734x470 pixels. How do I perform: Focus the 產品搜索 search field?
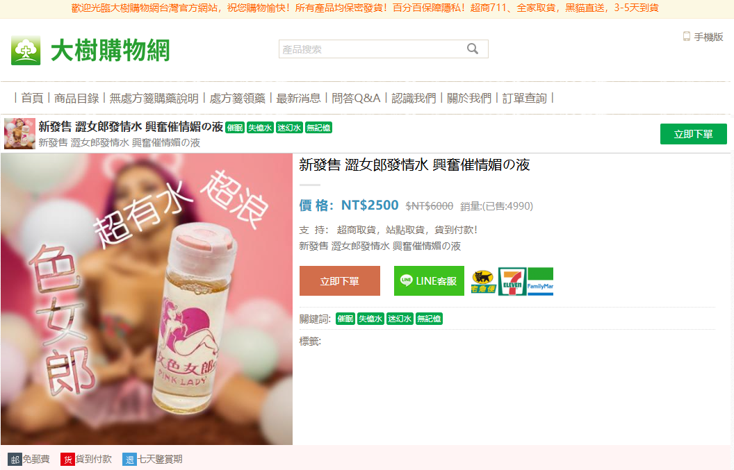[372, 49]
